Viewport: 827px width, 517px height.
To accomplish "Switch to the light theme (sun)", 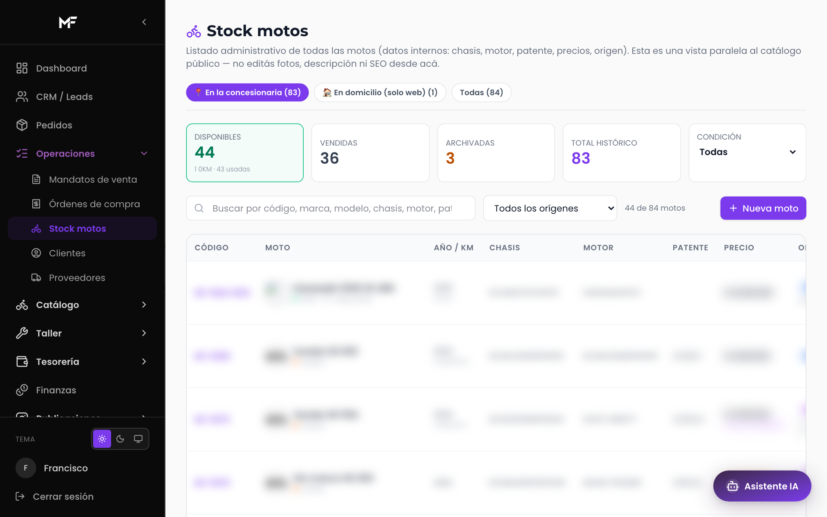I will coord(102,439).
